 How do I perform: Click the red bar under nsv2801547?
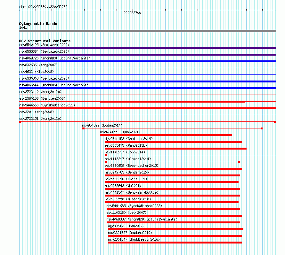(x=175, y=243)
